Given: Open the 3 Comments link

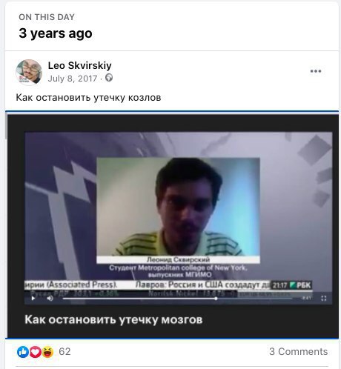Looking at the screenshot, I should click(x=299, y=351).
